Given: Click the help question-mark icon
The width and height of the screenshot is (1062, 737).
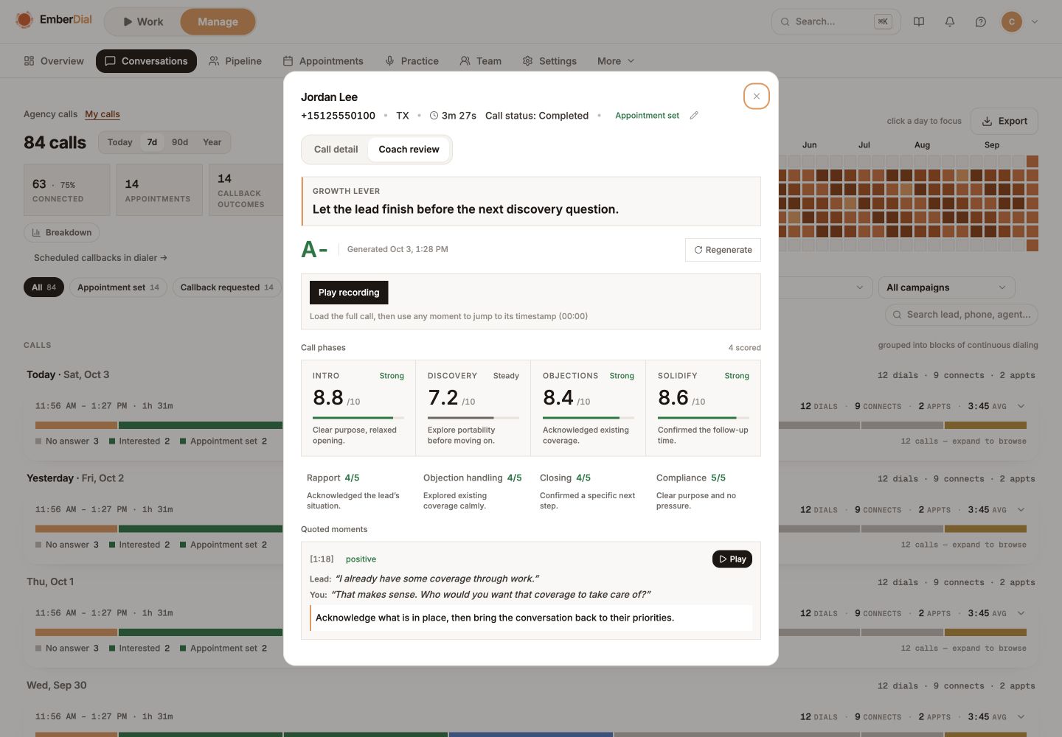Looking at the screenshot, I should point(981,21).
